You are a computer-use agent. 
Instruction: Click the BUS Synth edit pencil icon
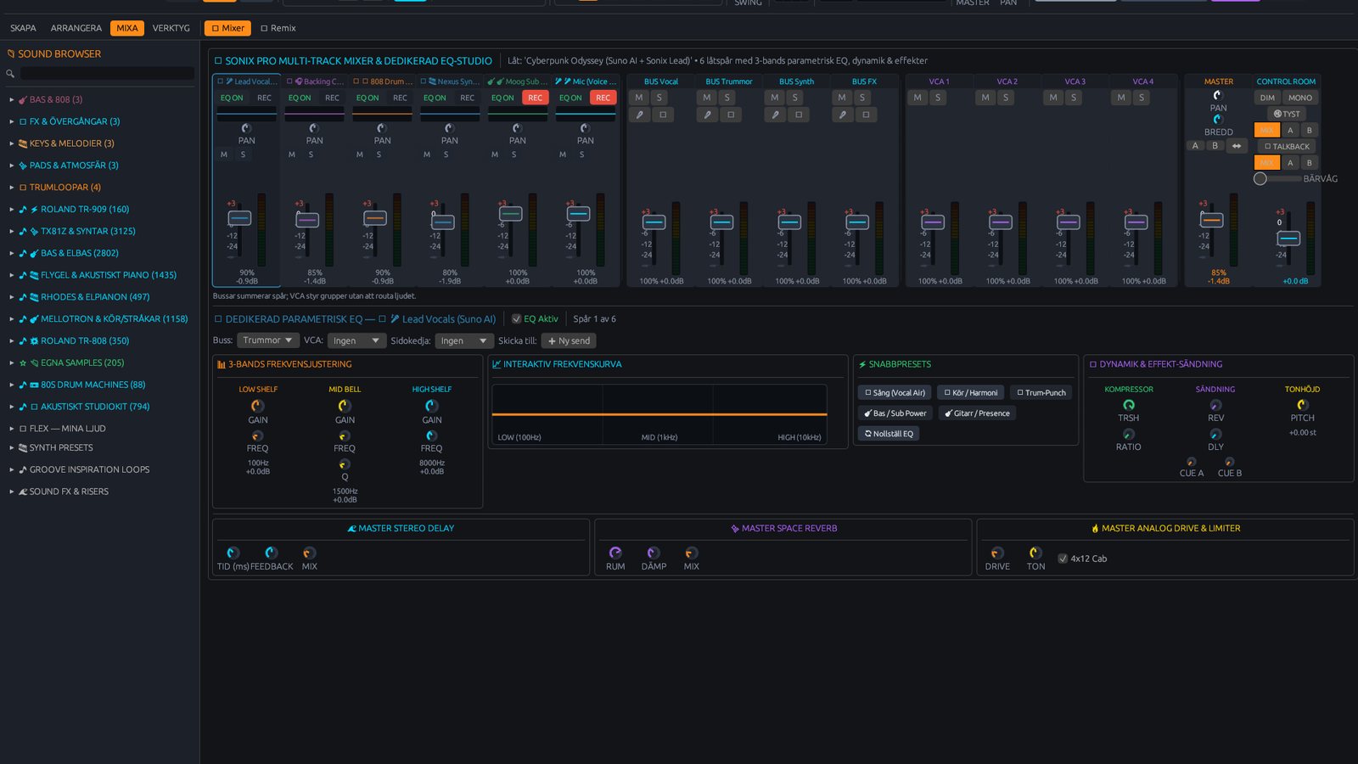click(x=775, y=115)
